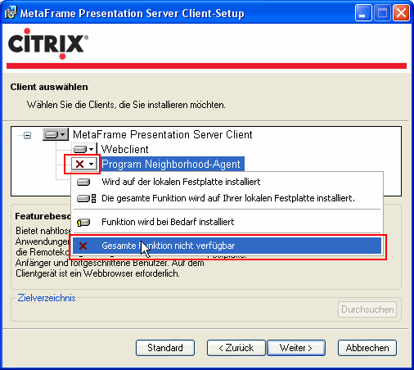This screenshot has height=370, width=414.
Task: Click the Weiter button
Action: [x=296, y=348]
